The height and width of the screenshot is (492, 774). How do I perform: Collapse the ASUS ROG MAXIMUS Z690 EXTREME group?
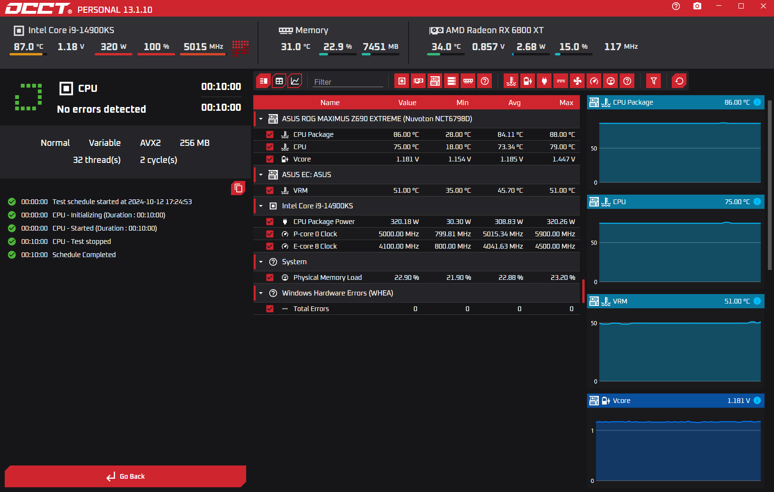pyautogui.click(x=261, y=119)
